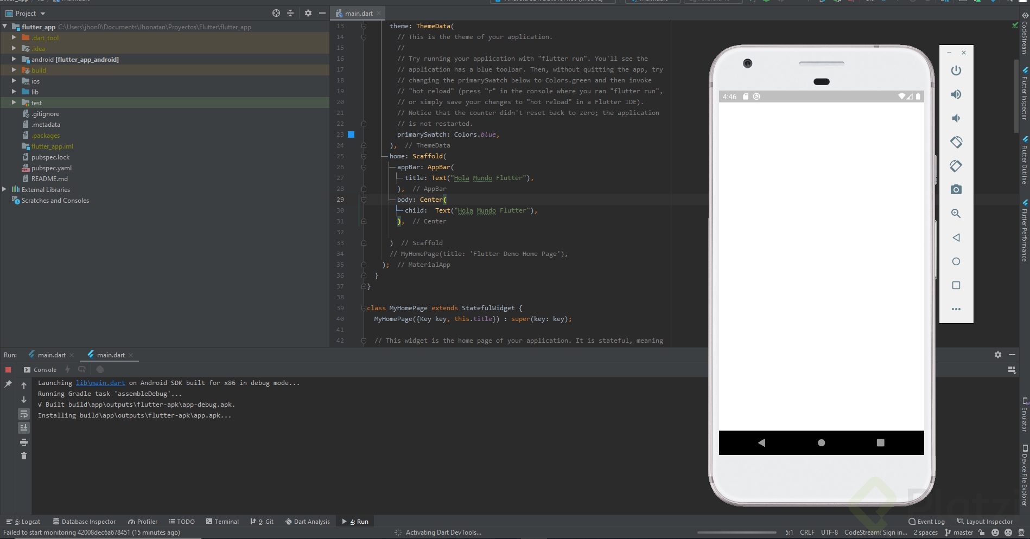Expand the ios folder
This screenshot has height=539, width=1030.
(x=14, y=81)
